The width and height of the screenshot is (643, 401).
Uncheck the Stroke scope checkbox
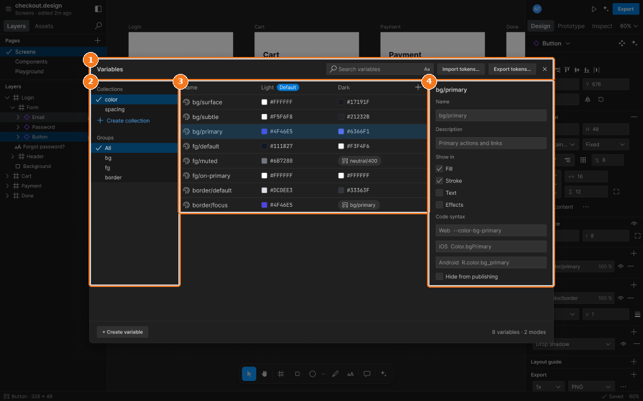pyautogui.click(x=439, y=181)
